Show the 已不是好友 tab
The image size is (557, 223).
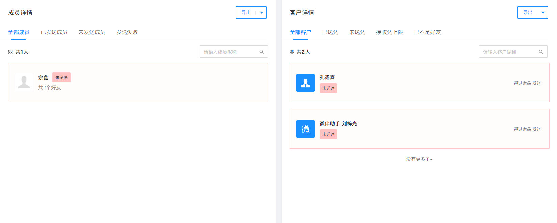[x=427, y=32]
